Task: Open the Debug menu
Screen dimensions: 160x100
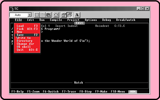Action: click(106, 20)
